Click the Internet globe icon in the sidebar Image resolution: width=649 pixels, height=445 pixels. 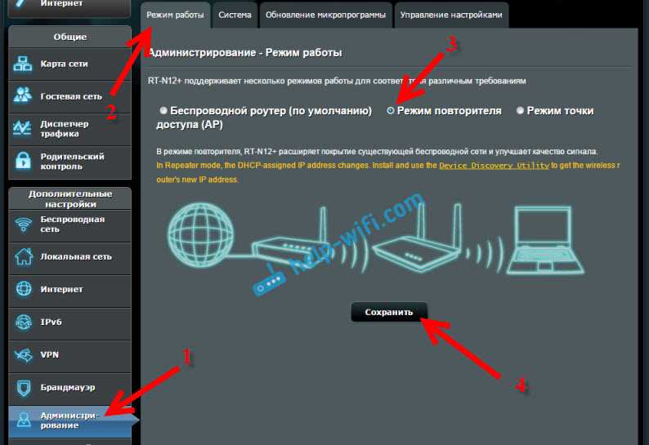pos(24,289)
